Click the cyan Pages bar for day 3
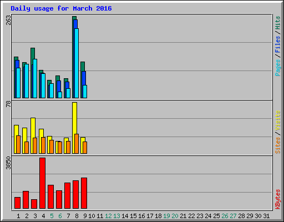The width and height of the screenshot is (284, 222). point(35,78)
